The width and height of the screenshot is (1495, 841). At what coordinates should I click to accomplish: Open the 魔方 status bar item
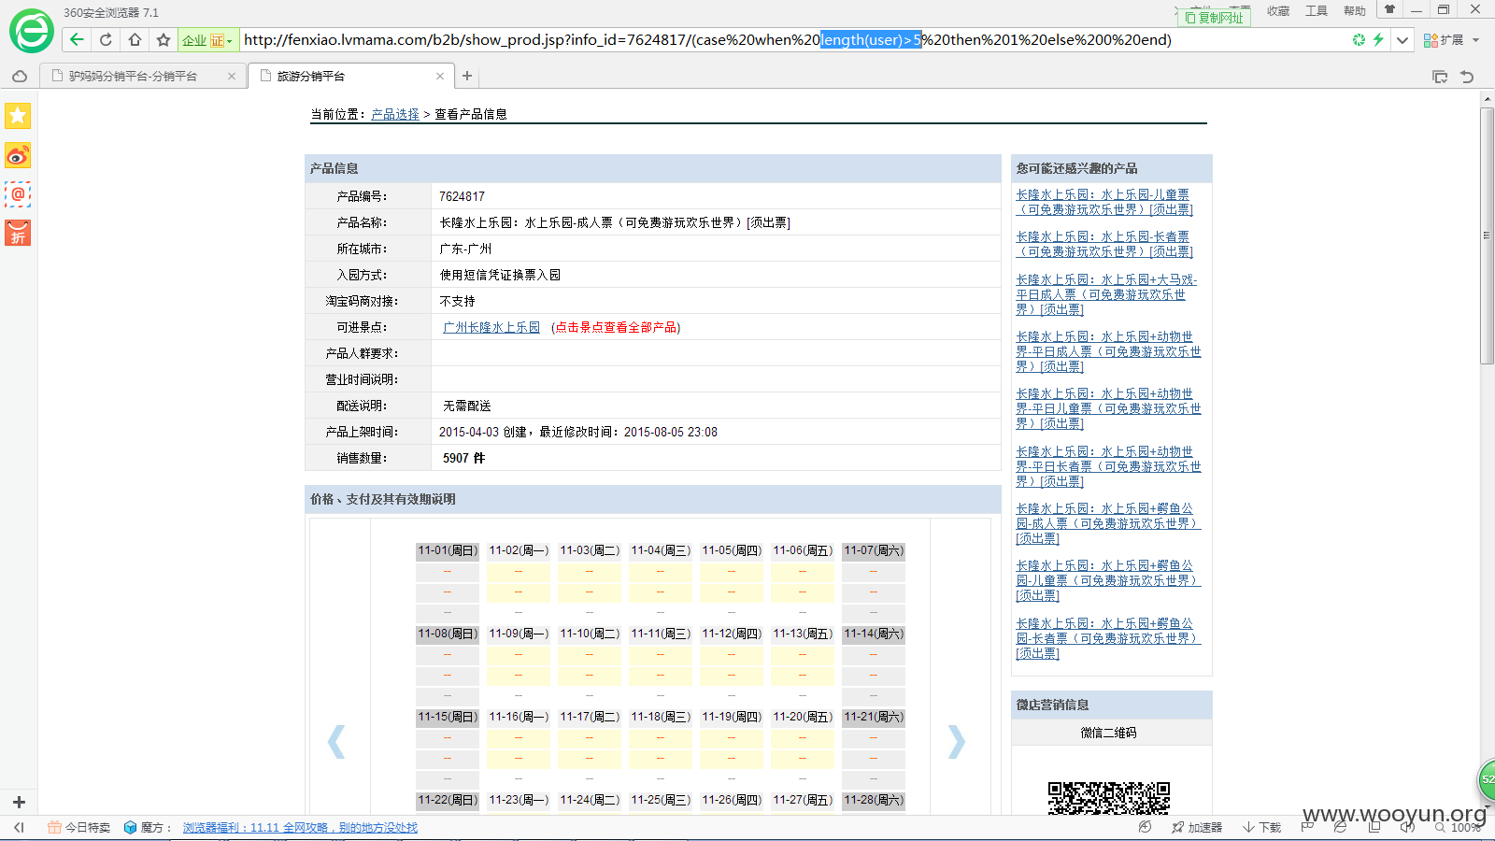point(148,828)
